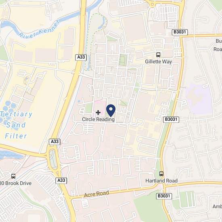Click the Circle Reading place label
Image resolution: width=222 pixels, height=222 pixels.
pos(98,119)
